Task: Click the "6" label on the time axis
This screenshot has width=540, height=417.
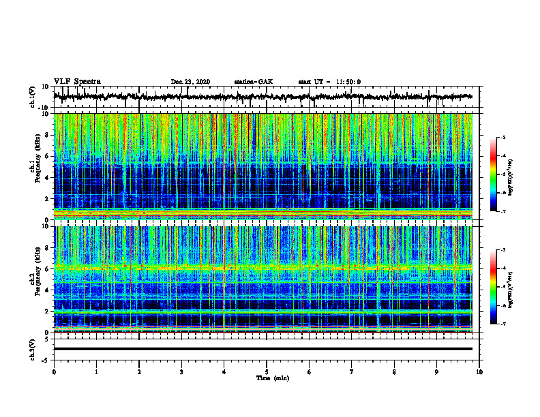Action: [x=310, y=372]
